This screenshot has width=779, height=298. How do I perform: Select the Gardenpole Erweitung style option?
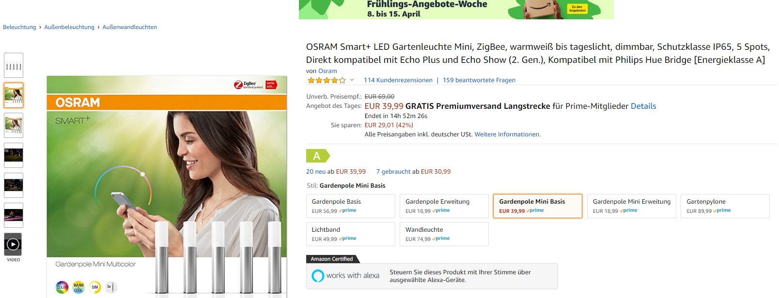point(444,206)
